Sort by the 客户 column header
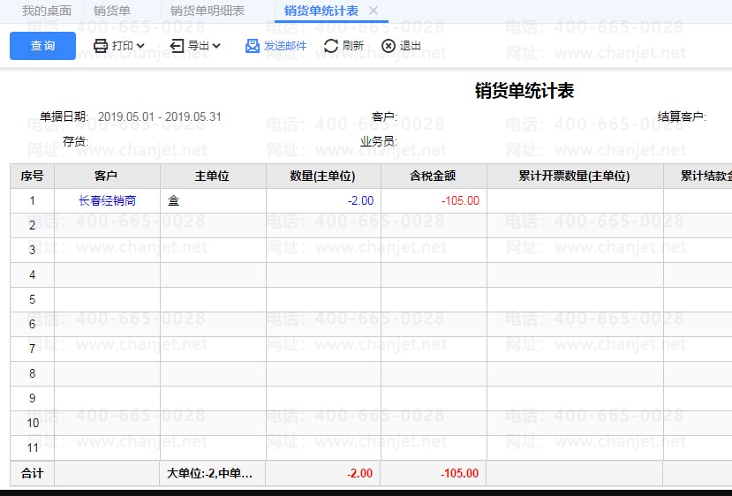Viewport: 732px width, 496px height. pyautogui.click(x=107, y=176)
